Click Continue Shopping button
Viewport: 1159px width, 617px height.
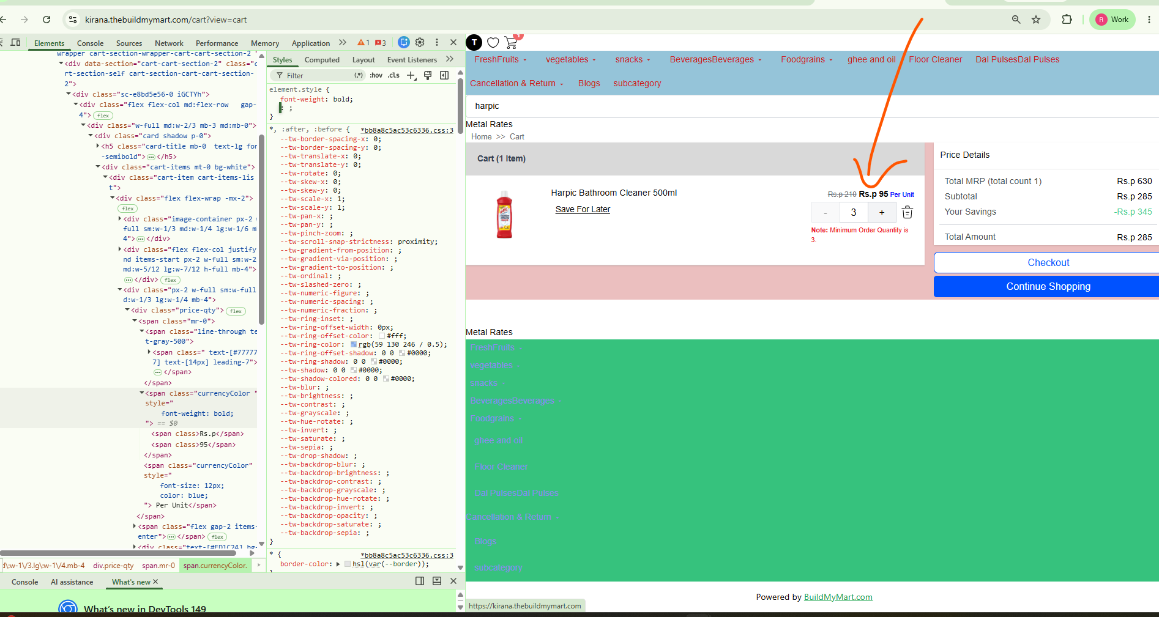click(x=1047, y=286)
